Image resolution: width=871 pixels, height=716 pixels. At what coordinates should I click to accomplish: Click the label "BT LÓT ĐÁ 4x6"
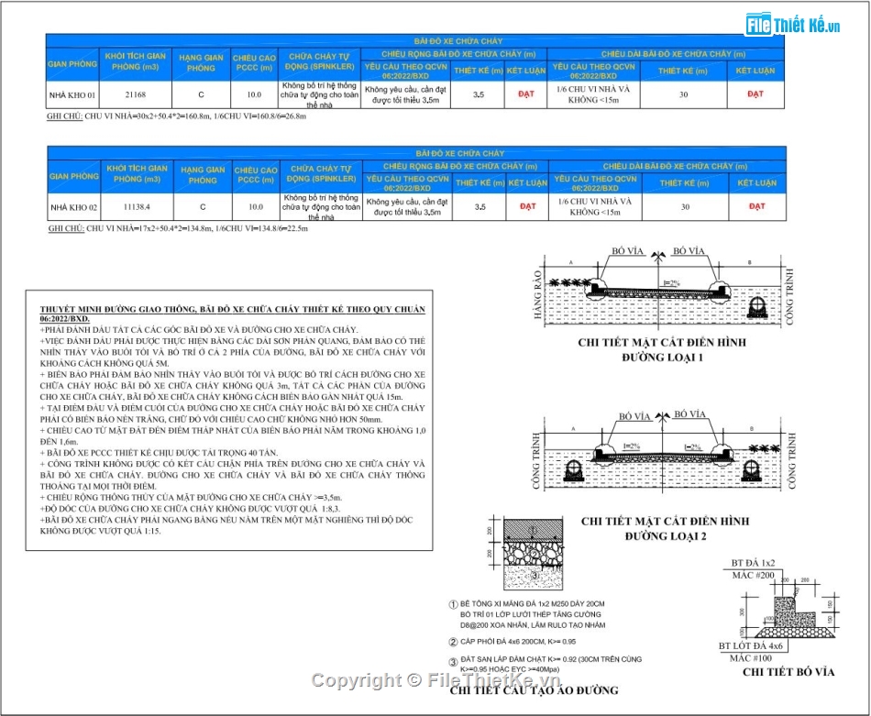tap(751, 646)
